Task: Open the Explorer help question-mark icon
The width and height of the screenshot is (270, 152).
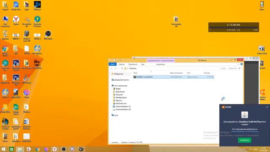Action: (241, 64)
